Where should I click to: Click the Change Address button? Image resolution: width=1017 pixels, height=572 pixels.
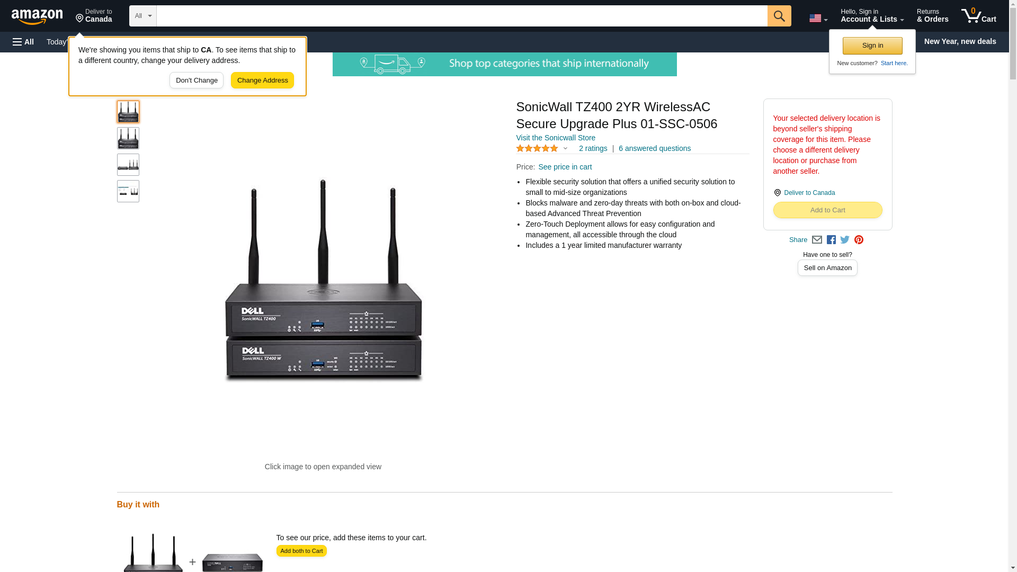click(262, 81)
